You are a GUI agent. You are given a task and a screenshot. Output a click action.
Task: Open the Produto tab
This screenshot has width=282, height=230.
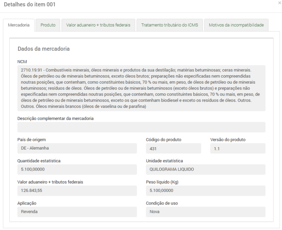[48, 25]
